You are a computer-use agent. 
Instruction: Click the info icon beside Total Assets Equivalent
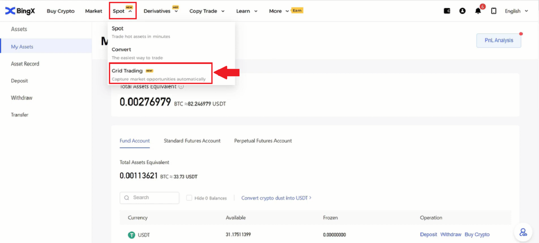point(181,86)
